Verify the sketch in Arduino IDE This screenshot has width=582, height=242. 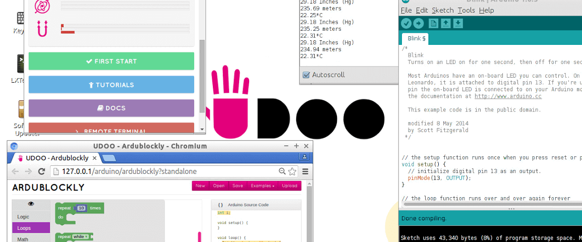406,23
